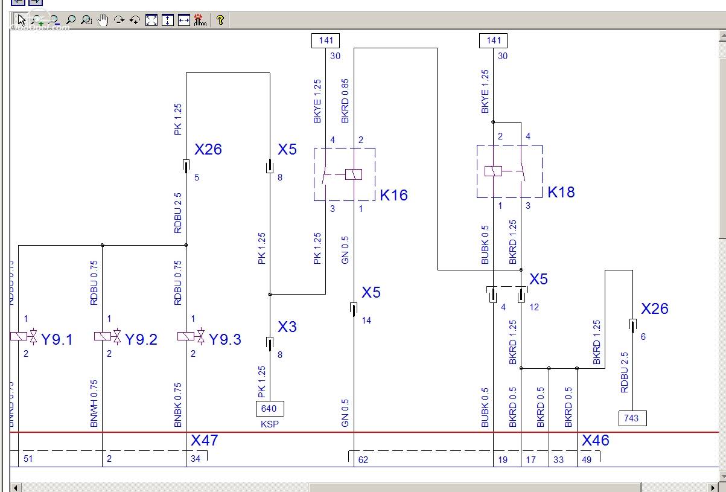This screenshot has width=726, height=492.
Task: Click the K16 relay coil symbol
Action: click(x=353, y=174)
